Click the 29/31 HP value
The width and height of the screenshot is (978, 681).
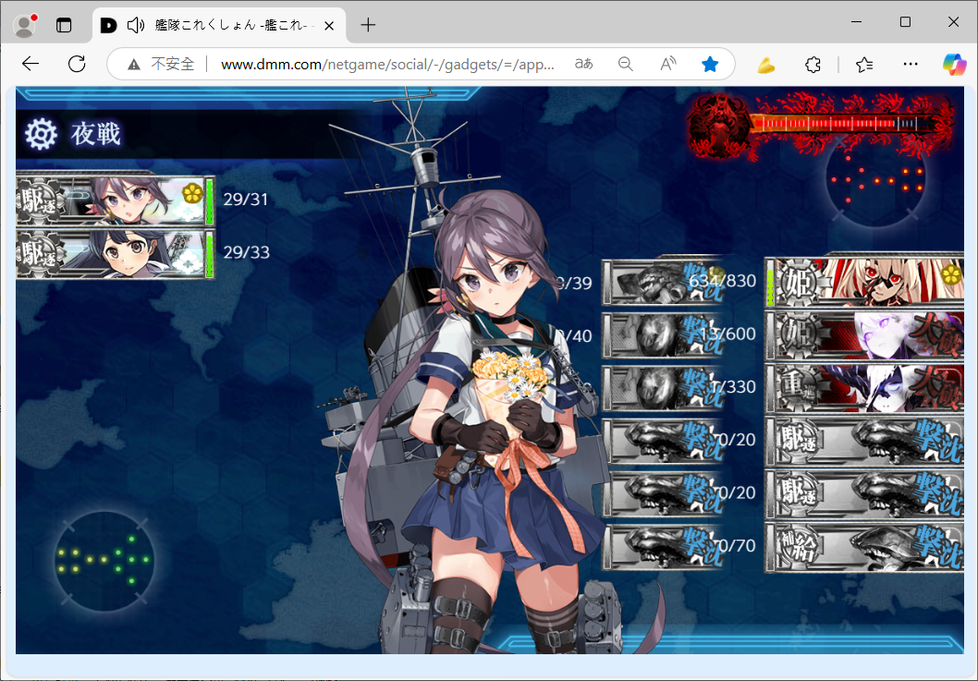point(246,200)
